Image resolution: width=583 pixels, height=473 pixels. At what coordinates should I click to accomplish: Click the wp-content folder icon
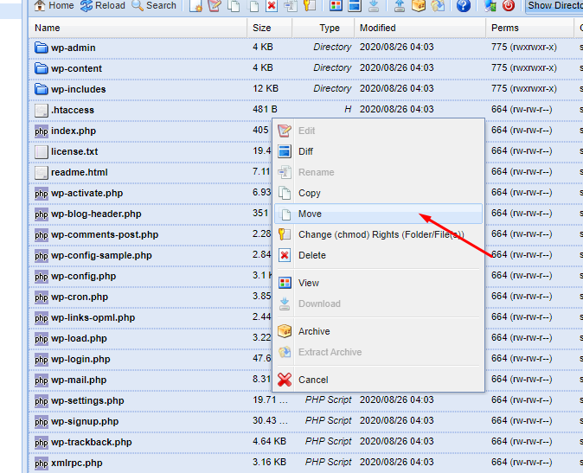42,68
